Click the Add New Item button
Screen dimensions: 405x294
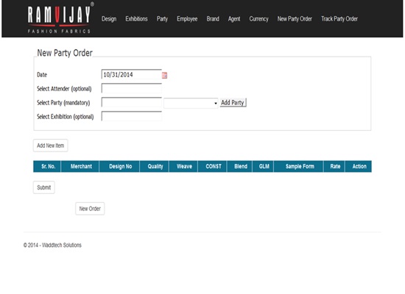[x=50, y=146]
